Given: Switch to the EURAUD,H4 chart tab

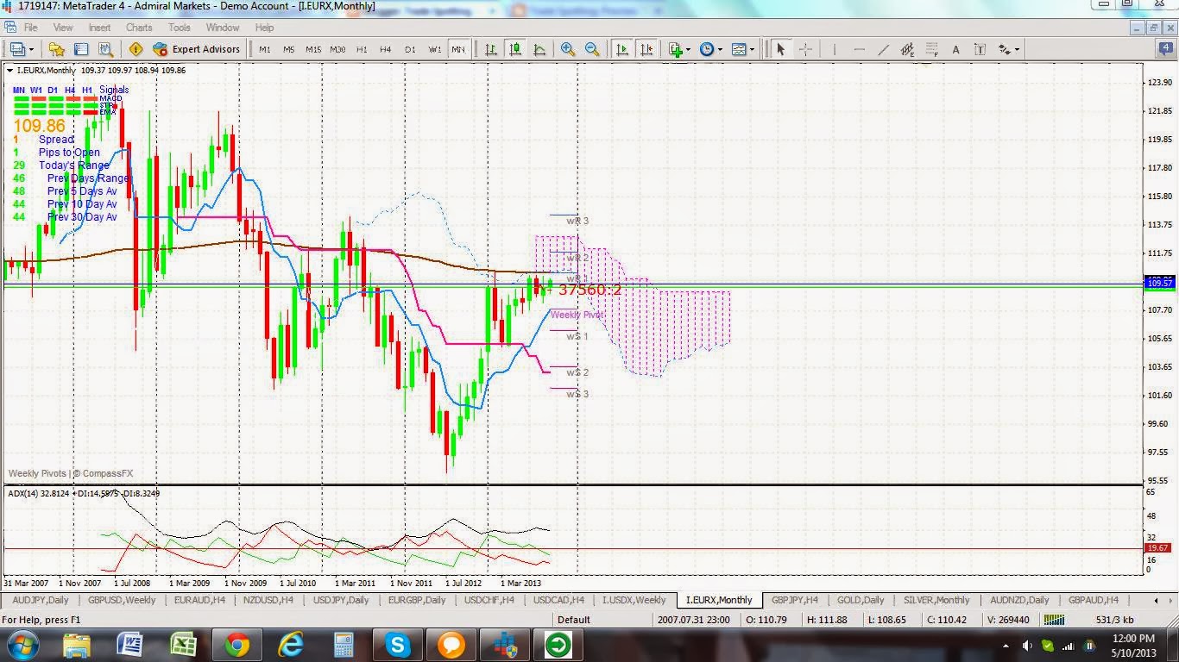Looking at the screenshot, I should coord(199,600).
